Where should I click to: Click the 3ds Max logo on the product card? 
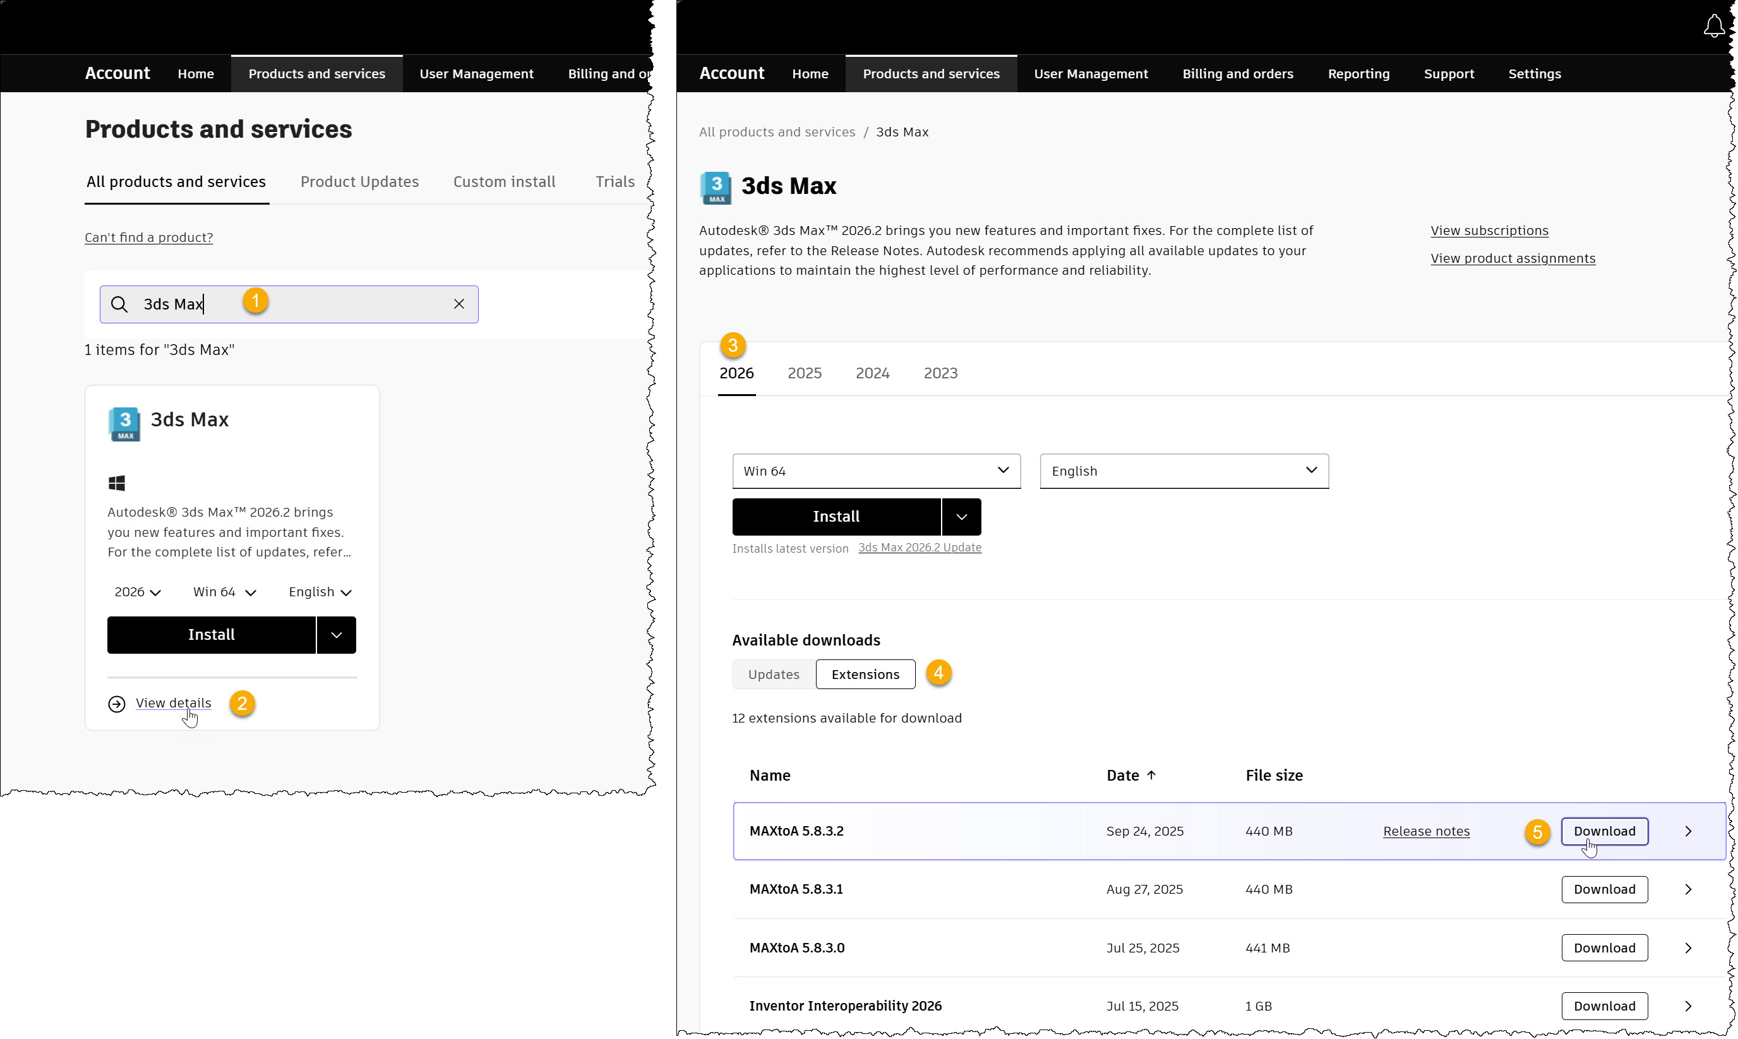[x=124, y=424]
